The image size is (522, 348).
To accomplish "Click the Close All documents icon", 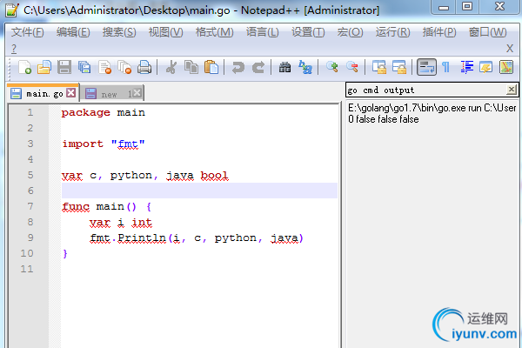I will click(x=124, y=67).
